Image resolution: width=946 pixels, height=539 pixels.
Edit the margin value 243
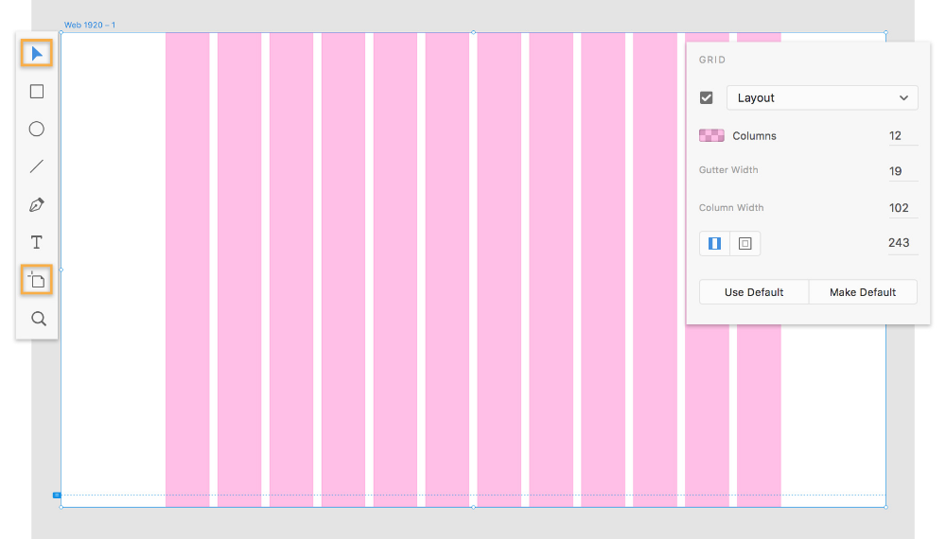pos(902,243)
